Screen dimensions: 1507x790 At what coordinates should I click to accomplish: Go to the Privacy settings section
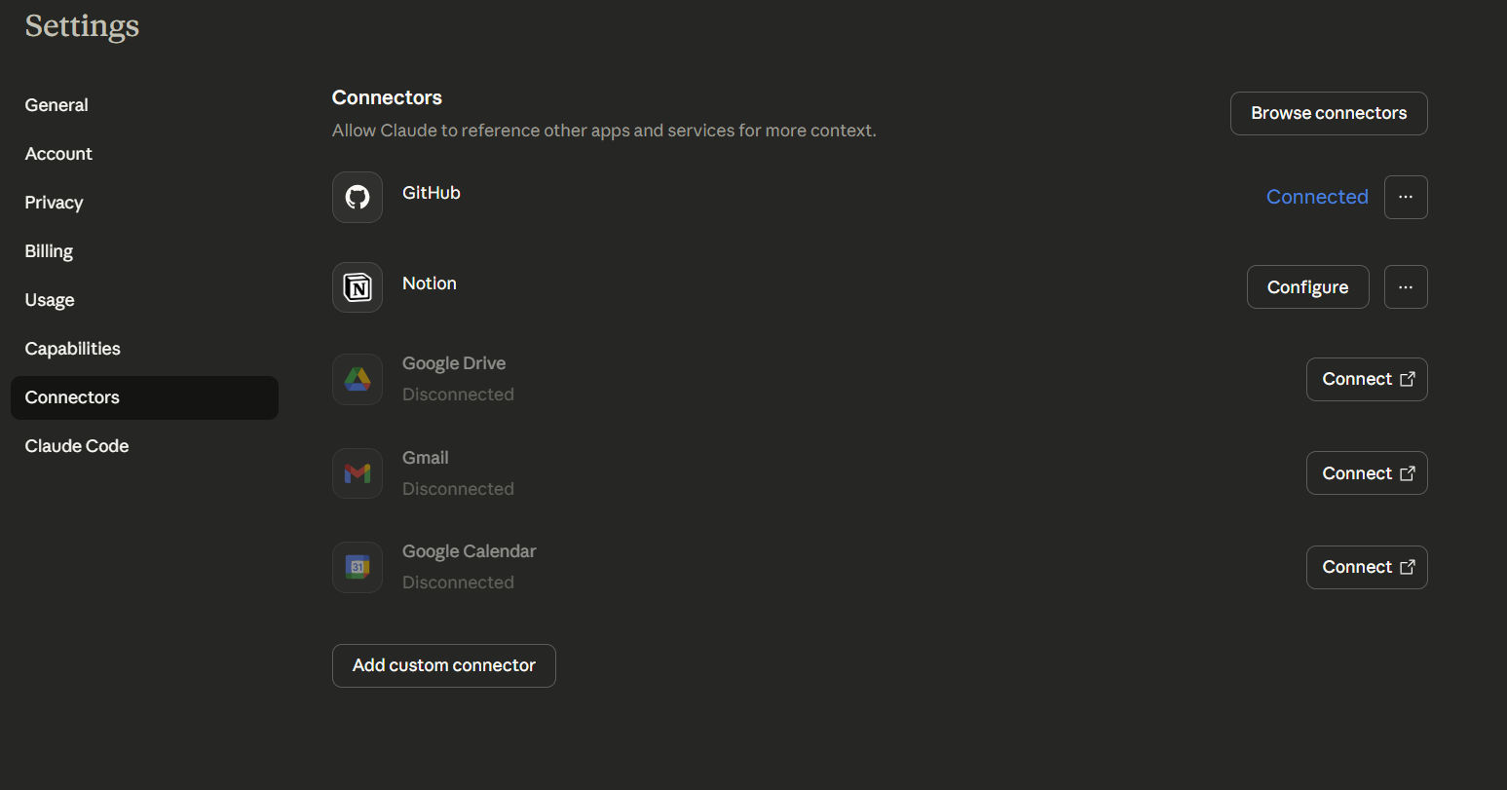(x=54, y=203)
